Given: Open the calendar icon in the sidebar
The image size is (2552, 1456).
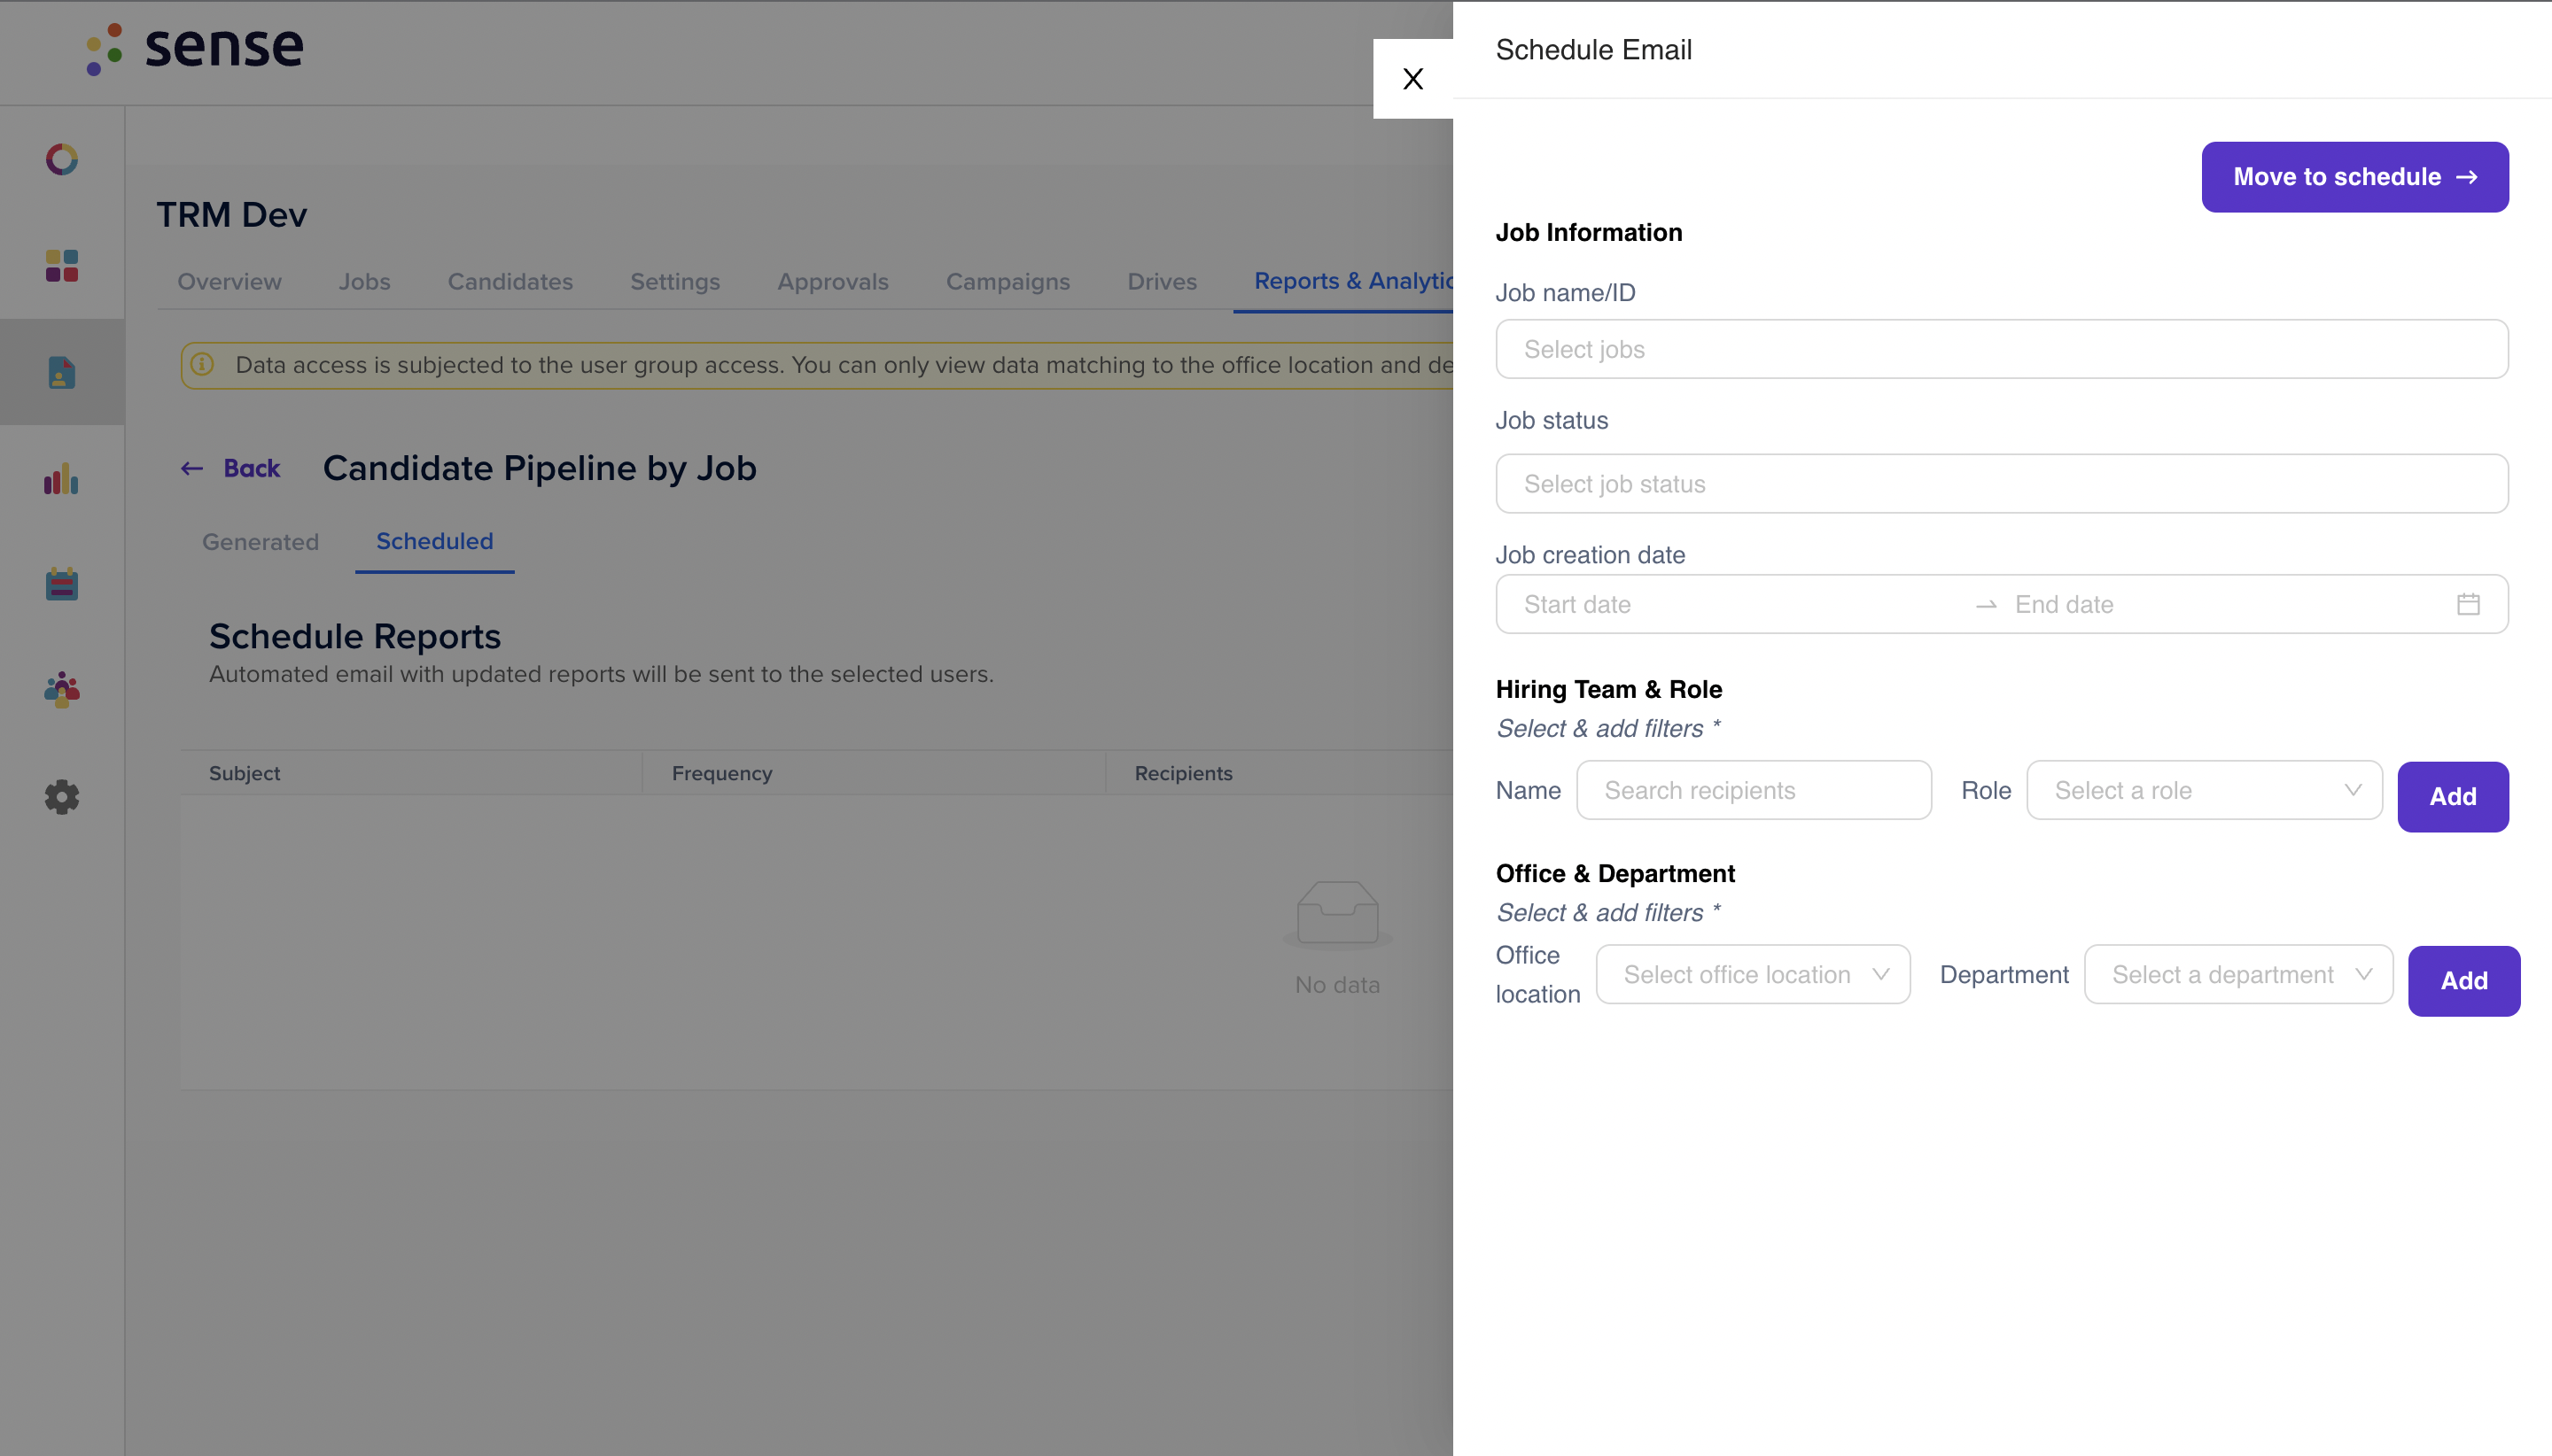Looking at the screenshot, I should point(62,584).
